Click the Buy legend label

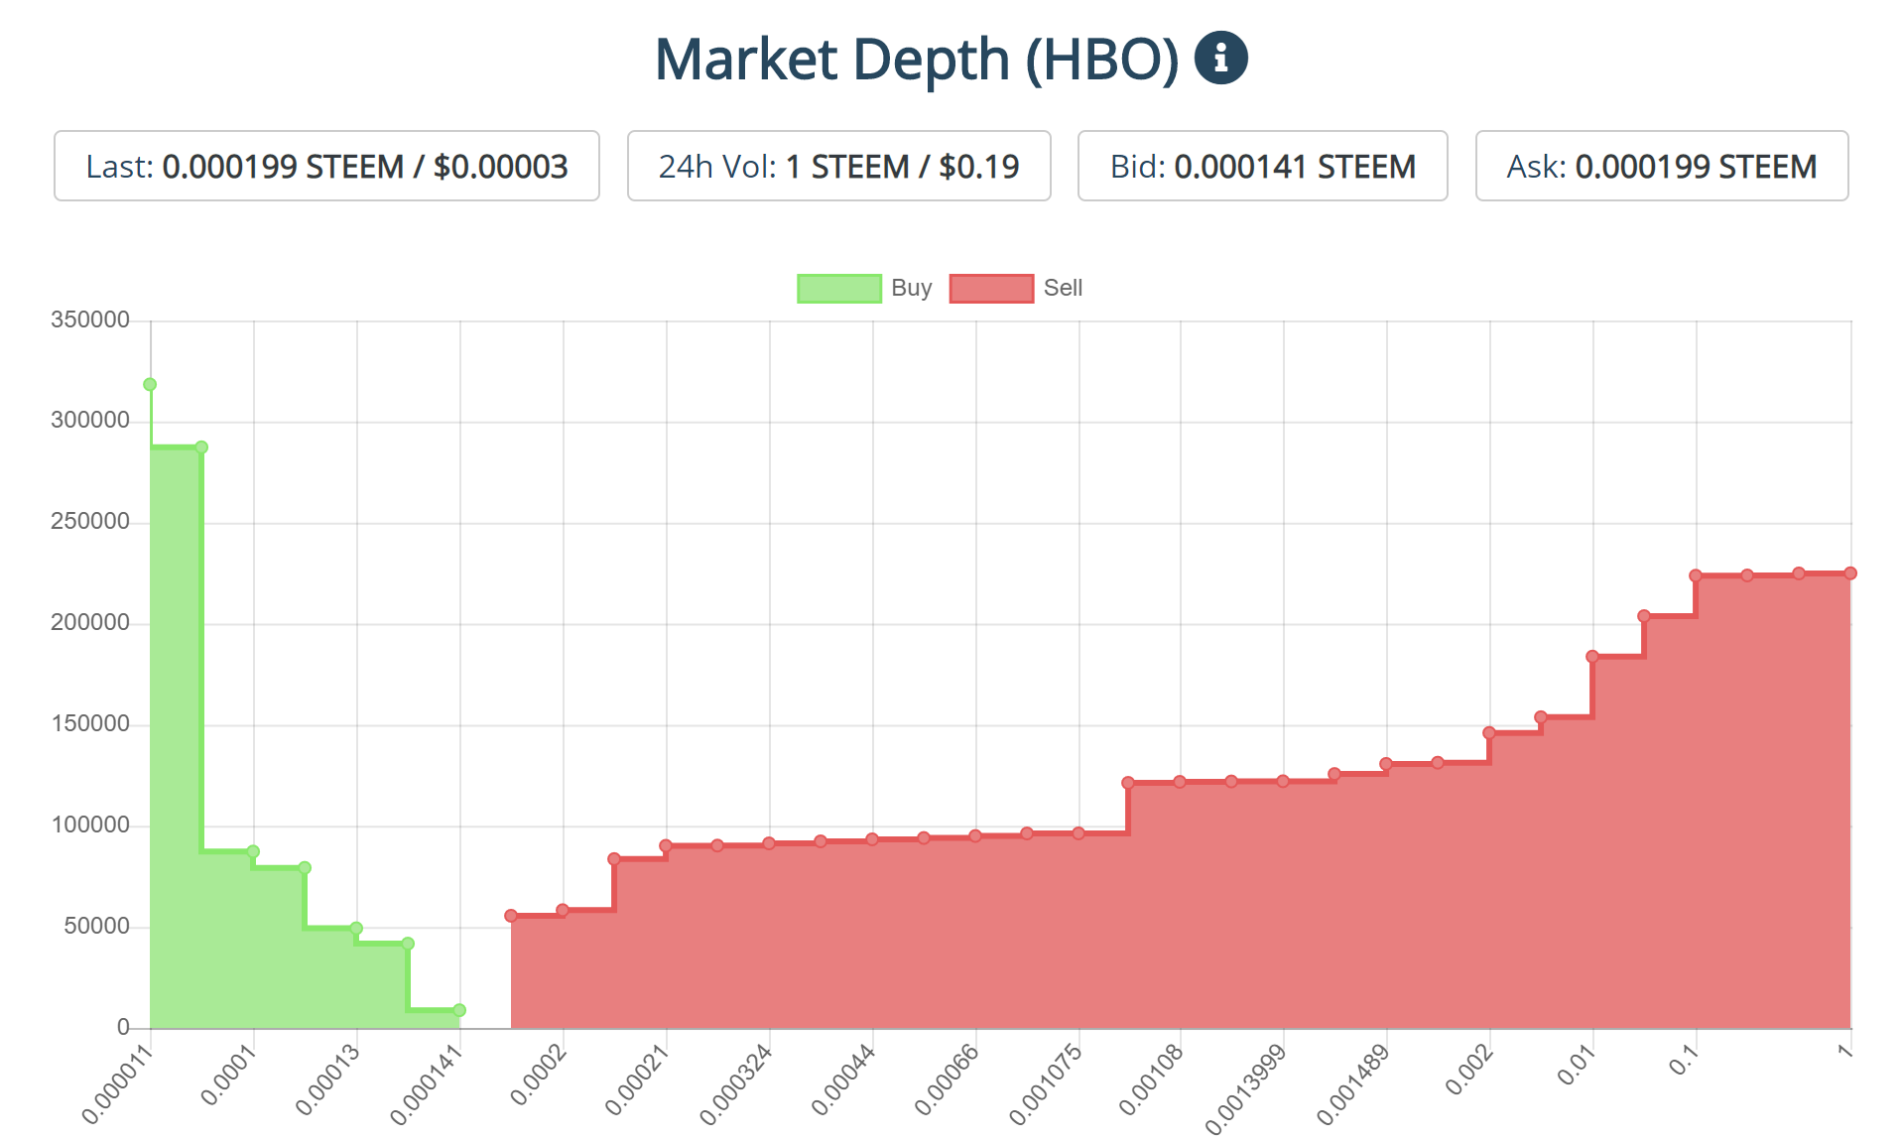pos(912,288)
